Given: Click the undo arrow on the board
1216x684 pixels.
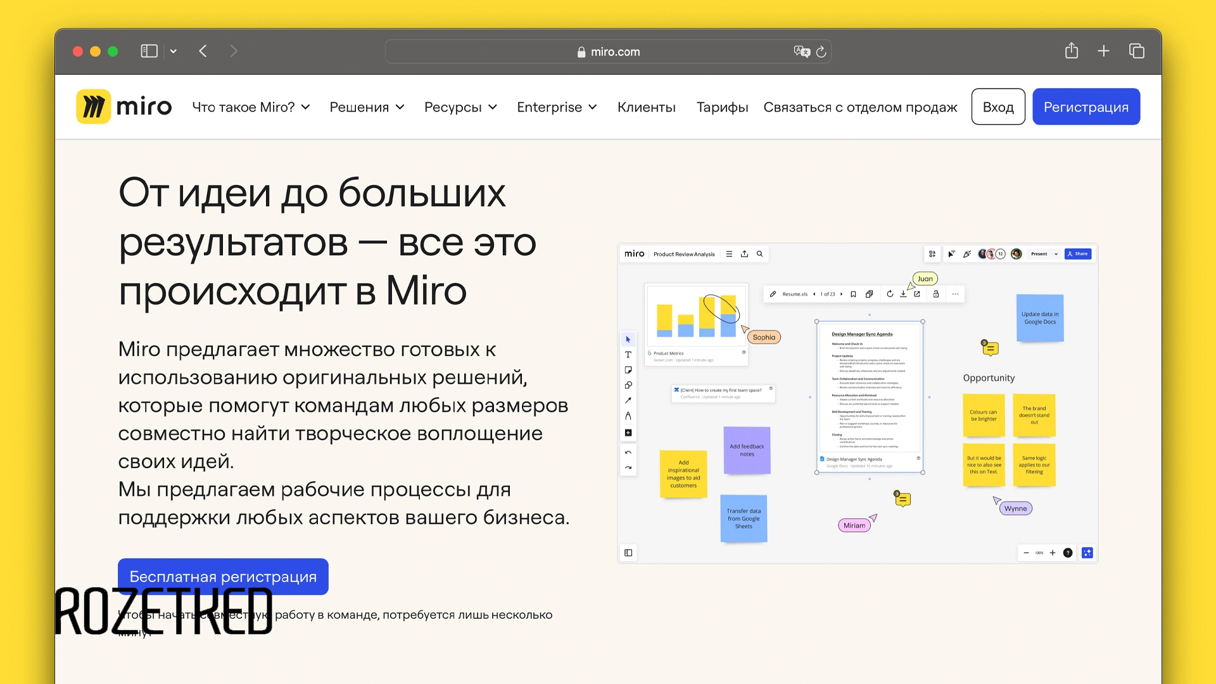Looking at the screenshot, I should pos(628,452).
